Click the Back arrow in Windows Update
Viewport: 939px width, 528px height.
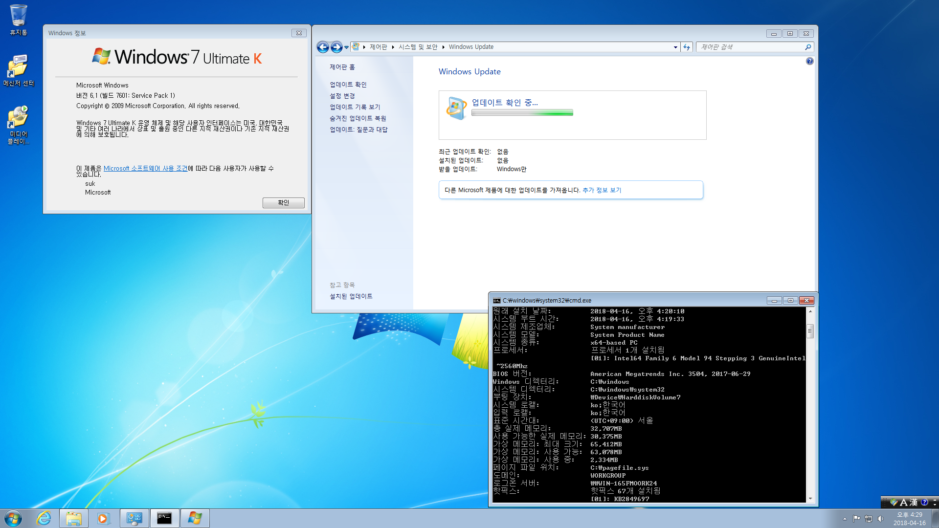pos(323,47)
